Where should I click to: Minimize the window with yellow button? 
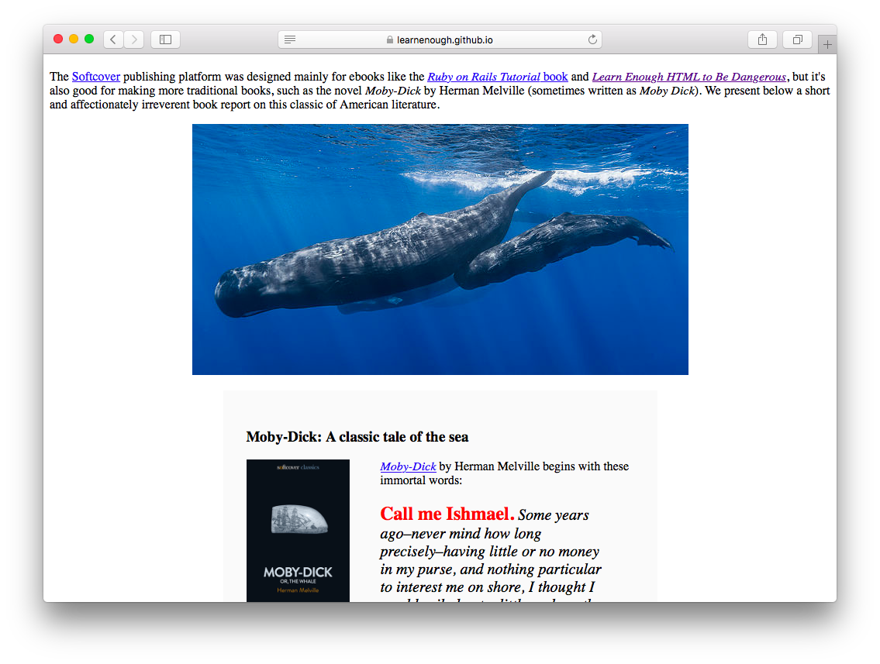tap(74, 39)
